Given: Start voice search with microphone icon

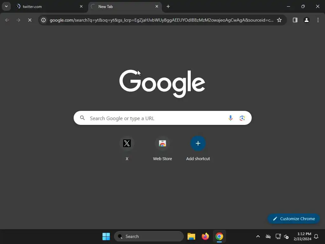Looking at the screenshot, I should [230, 118].
